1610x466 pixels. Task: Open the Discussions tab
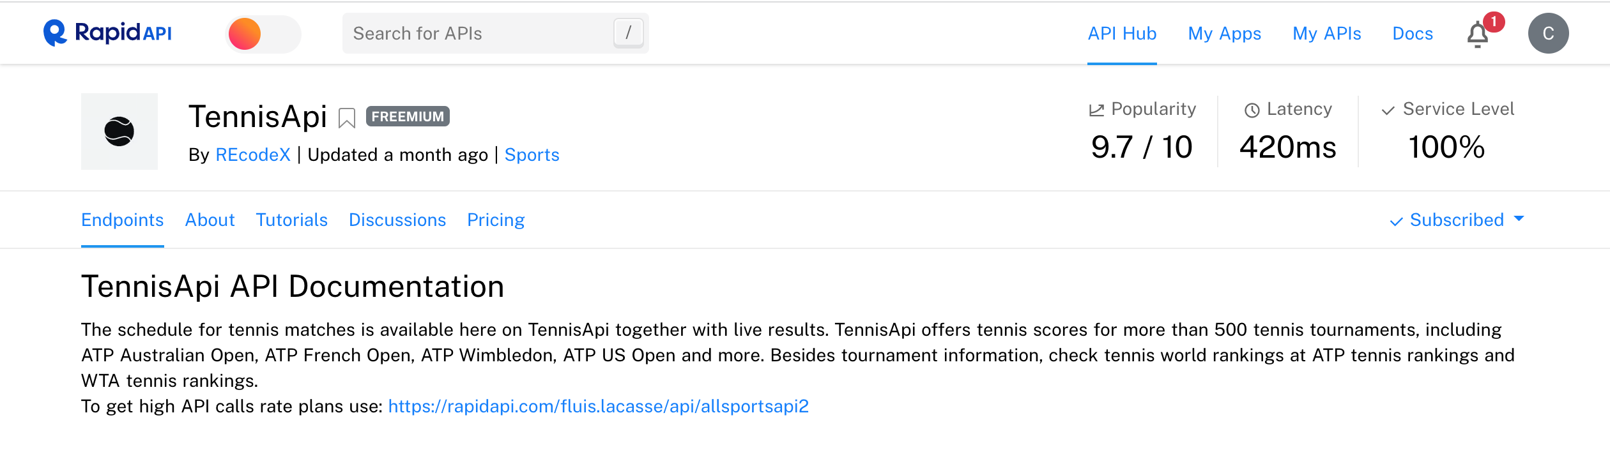(397, 220)
